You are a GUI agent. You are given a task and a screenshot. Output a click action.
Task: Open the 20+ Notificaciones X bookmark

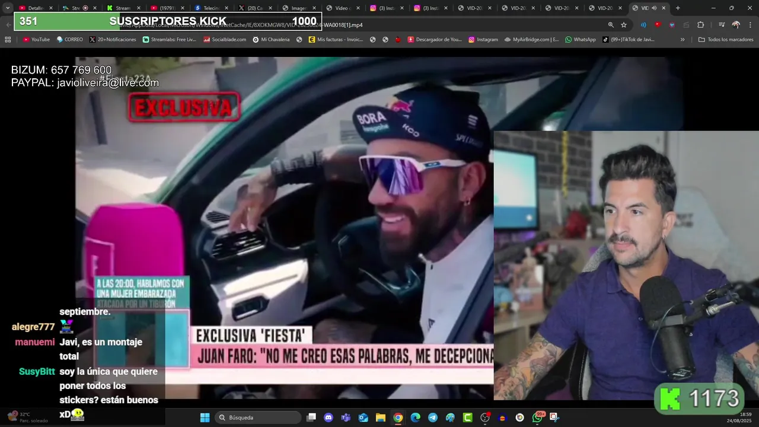pos(113,40)
